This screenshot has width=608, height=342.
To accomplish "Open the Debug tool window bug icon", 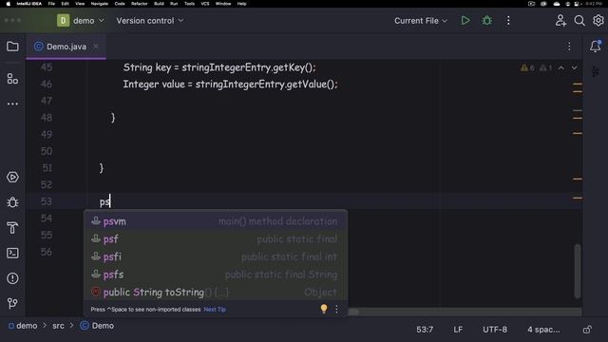I will point(12,202).
